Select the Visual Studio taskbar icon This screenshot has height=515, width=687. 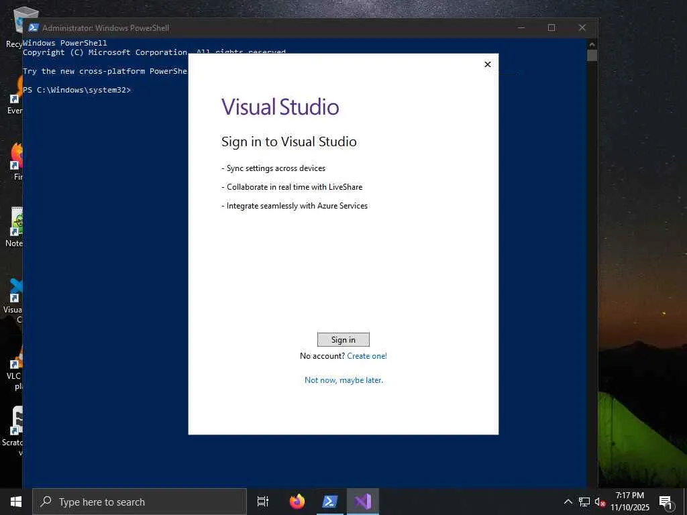point(363,502)
